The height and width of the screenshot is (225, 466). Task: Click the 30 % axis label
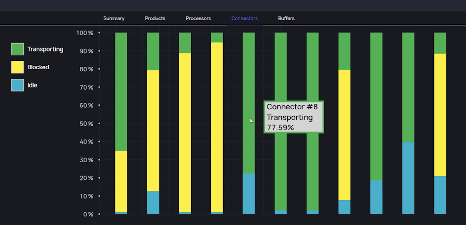tap(86, 160)
